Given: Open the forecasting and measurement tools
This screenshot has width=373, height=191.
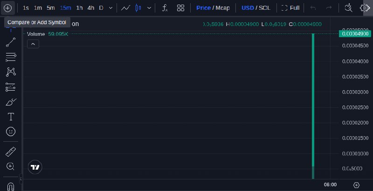Looking at the screenshot, I should (x=11, y=87).
